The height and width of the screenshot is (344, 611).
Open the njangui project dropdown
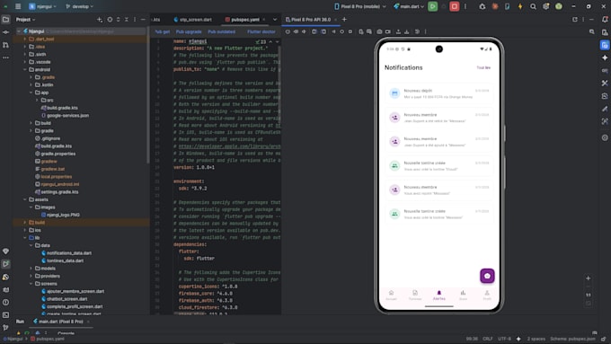43,6
